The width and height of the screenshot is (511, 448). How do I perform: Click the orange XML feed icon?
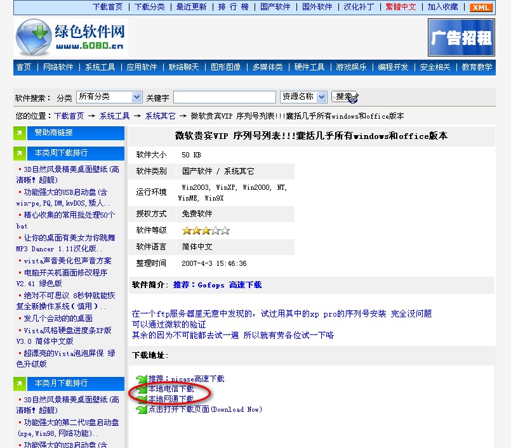click(481, 8)
